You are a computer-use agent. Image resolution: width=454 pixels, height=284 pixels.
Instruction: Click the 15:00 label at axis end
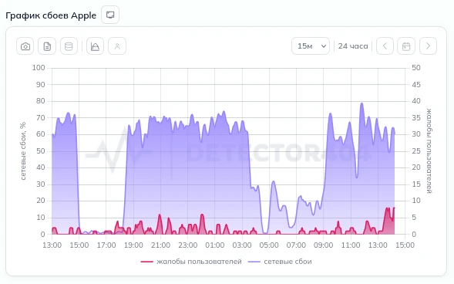coord(405,245)
